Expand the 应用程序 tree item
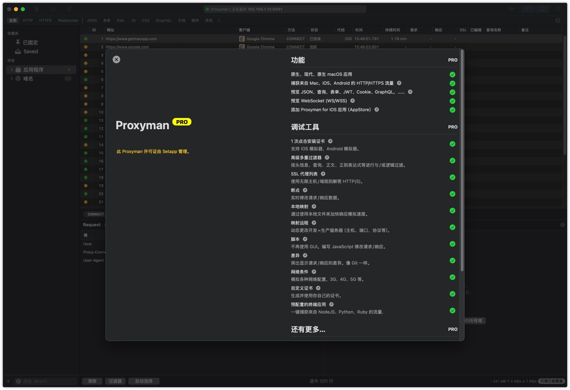This screenshot has width=570, height=390. coord(12,70)
